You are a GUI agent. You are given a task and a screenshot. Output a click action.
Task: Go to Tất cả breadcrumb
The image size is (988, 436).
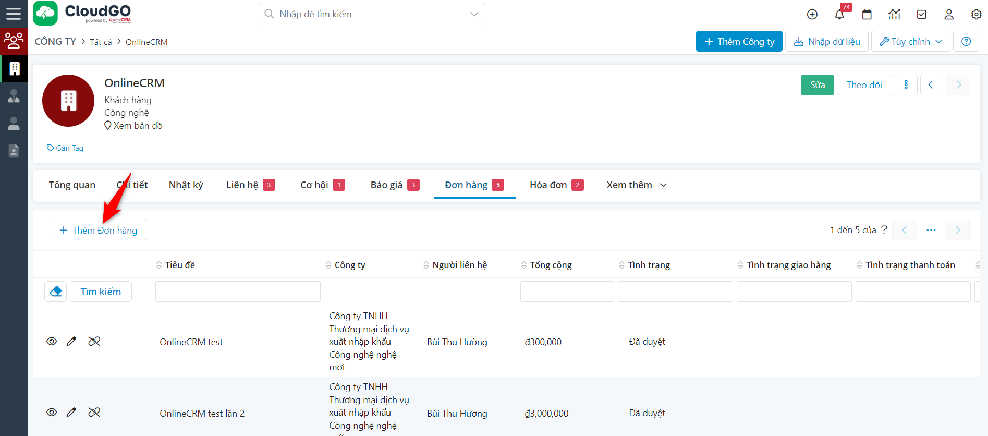click(101, 42)
